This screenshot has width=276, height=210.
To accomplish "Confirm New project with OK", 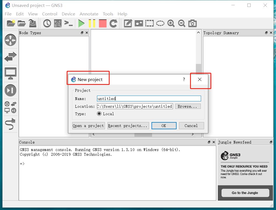I will click(164, 126).
